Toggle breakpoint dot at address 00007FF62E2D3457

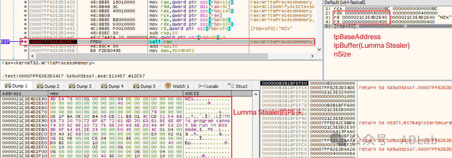click(25, 42)
